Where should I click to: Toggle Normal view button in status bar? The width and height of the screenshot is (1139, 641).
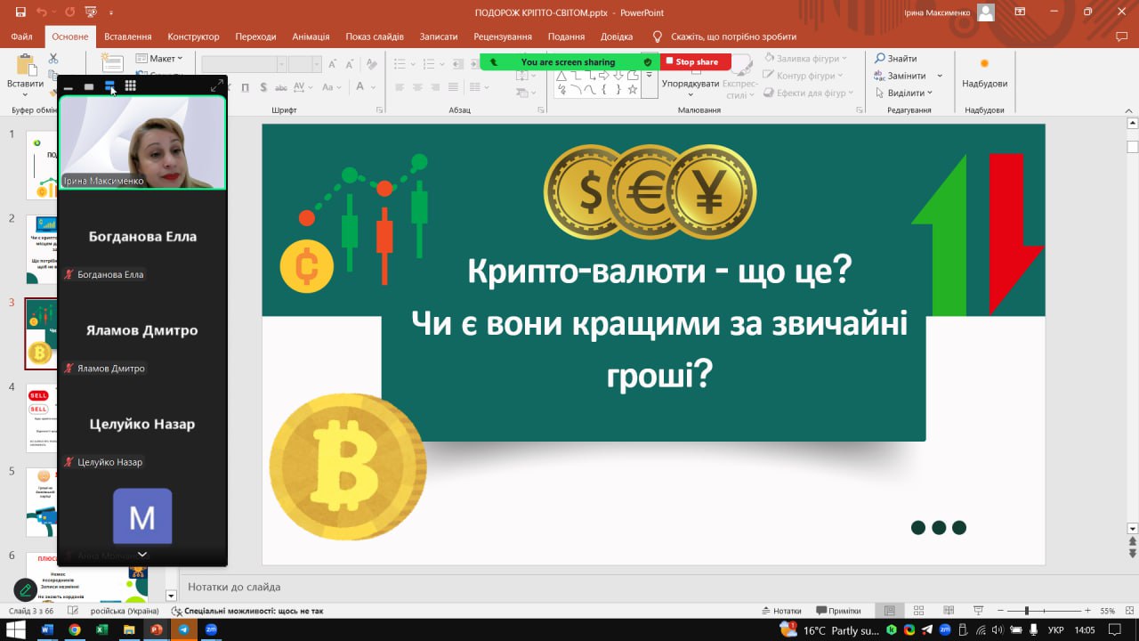click(889, 611)
